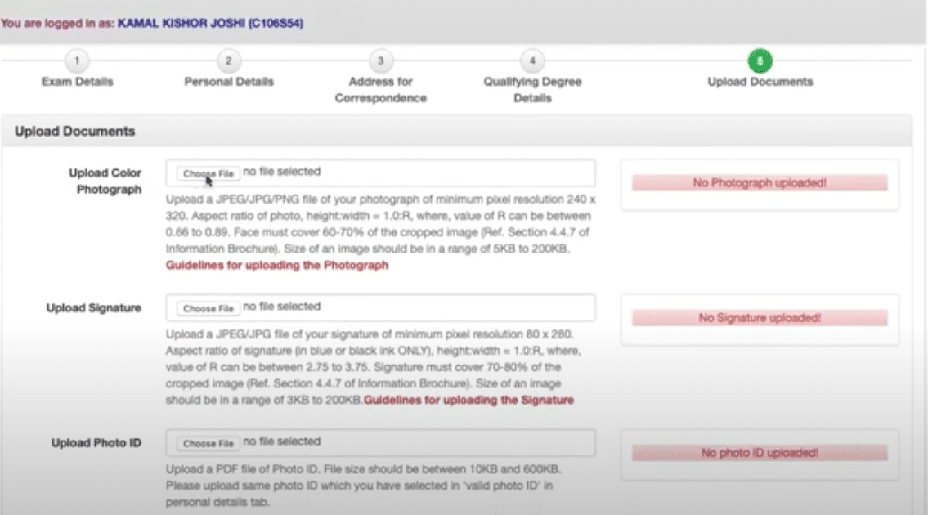Click step 1 circle icon
Screen dimensions: 928x515
click(77, 61)
